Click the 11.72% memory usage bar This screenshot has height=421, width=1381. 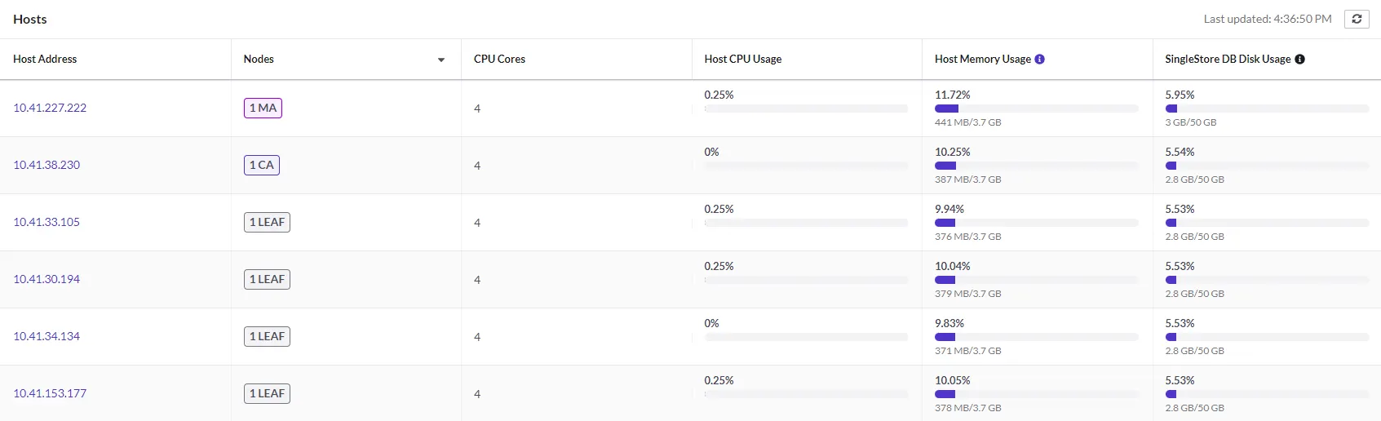1036,109
